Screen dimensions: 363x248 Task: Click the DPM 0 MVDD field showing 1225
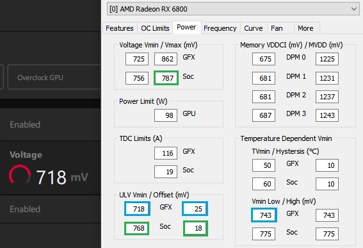327,59
